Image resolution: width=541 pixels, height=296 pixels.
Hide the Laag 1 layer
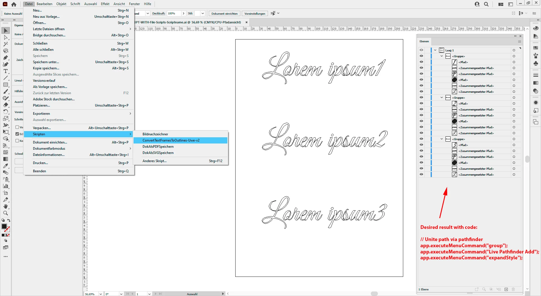click(x=421, y=50)
